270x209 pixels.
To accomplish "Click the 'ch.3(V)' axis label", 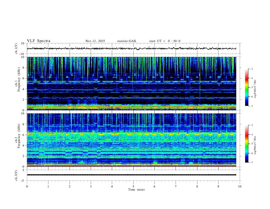I will pyautogui.click(x=16, y=175).
